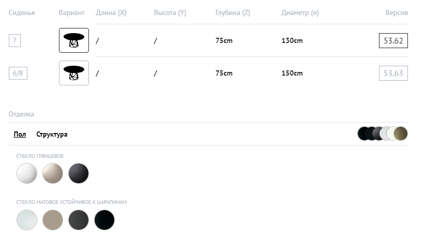Pick the anthracite matte glass swatch
Viewport: 425px width, 236px height.
tap(79, 220)
